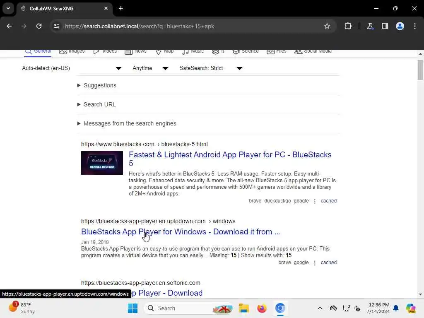Switch to the Social Media category
The width and height of the screenshot is (424, 318).
313,51
